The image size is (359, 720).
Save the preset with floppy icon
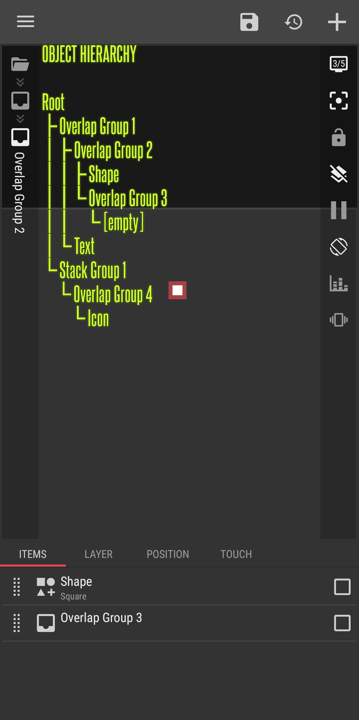(249, 22)
